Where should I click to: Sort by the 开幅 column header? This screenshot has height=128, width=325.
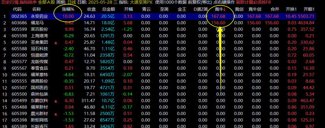pyautogui.click(x=128, y=9)
